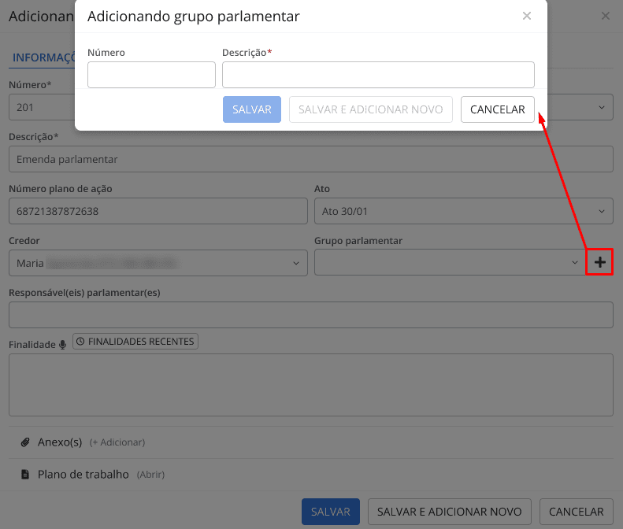
Task: Click the Descrição field in the dialog
Action: [378, 76]
